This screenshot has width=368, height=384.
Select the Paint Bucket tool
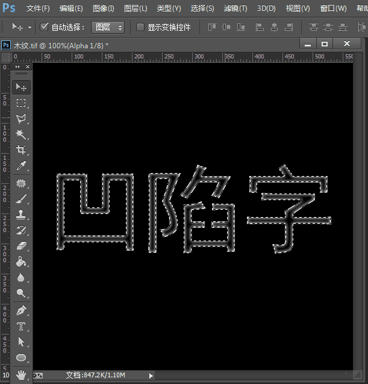[21, 261]
